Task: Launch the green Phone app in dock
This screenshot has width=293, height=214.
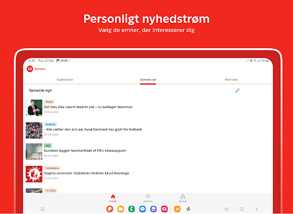Action: coord(132,209)
